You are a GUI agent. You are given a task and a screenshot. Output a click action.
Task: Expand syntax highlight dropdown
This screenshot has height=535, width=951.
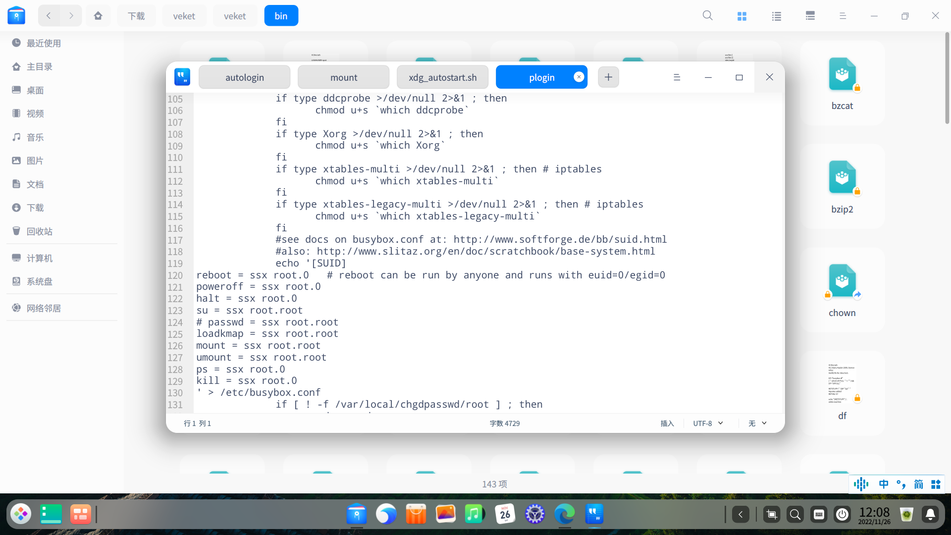(758, 424)
